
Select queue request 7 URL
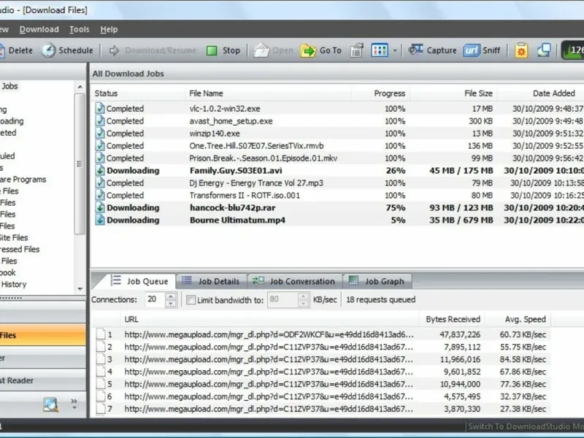point(269,409)
